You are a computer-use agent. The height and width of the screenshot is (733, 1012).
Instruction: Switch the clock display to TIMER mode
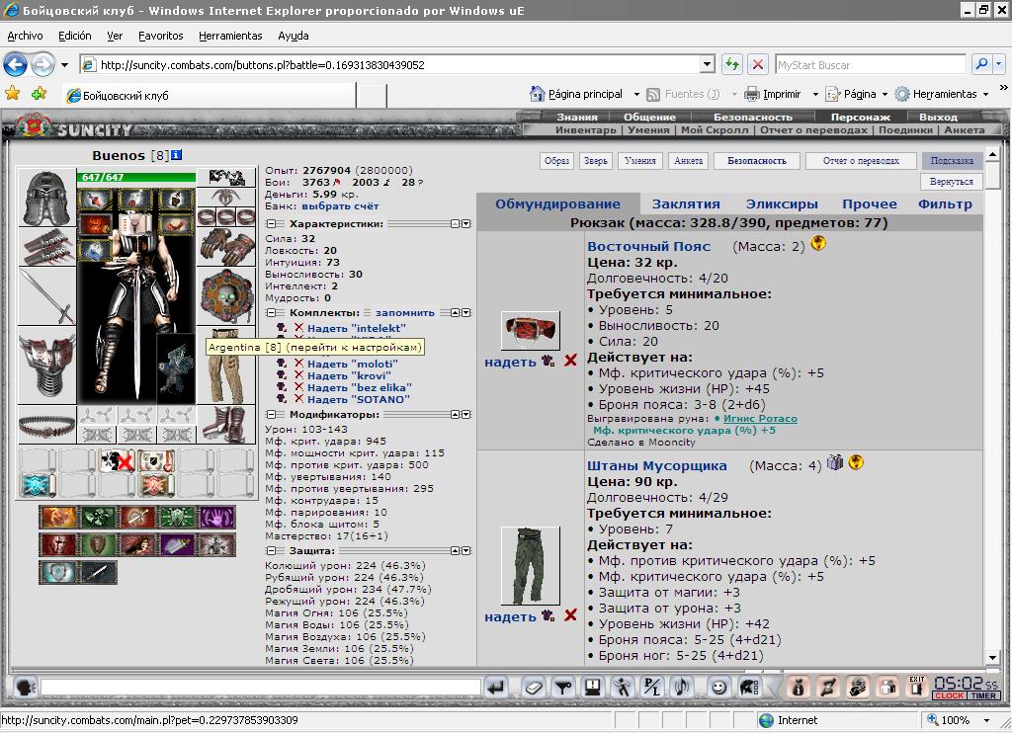(x=983, y=695)
